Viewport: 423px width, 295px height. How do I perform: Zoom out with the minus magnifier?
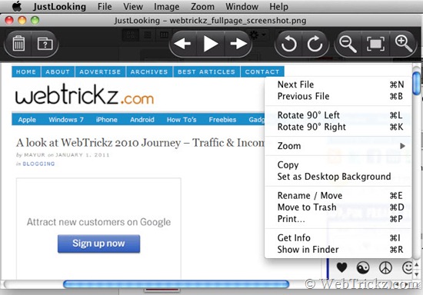[x=348, y=44]
